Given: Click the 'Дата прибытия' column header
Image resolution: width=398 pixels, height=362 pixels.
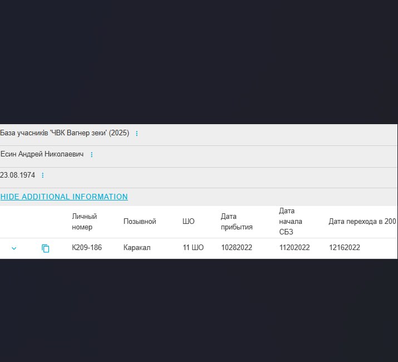Looking at the screenshot, I should pyautogui.click(x=237, y=222).
